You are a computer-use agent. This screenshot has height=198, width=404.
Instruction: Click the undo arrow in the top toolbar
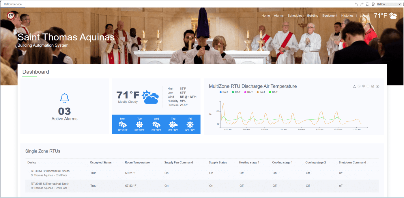[356, 4]
